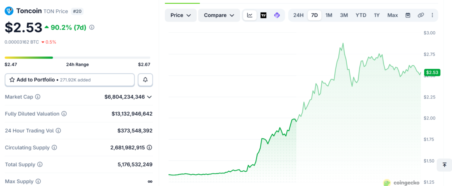Click the $6,804,234,346 market cap value
452x186 pixels.
[125, 97]
